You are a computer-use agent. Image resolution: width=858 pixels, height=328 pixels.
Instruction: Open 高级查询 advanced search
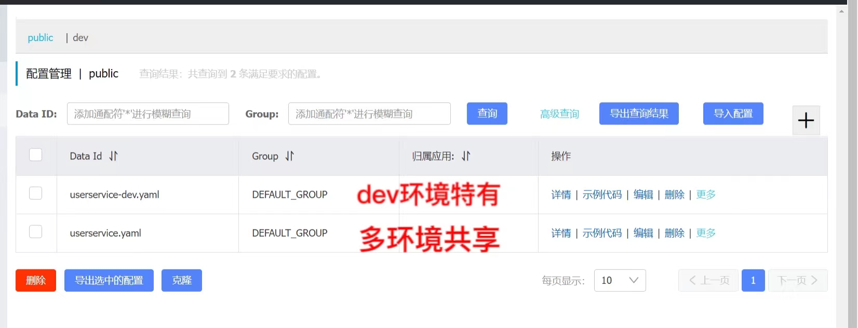pyautogui.click(x=559, y=114)
